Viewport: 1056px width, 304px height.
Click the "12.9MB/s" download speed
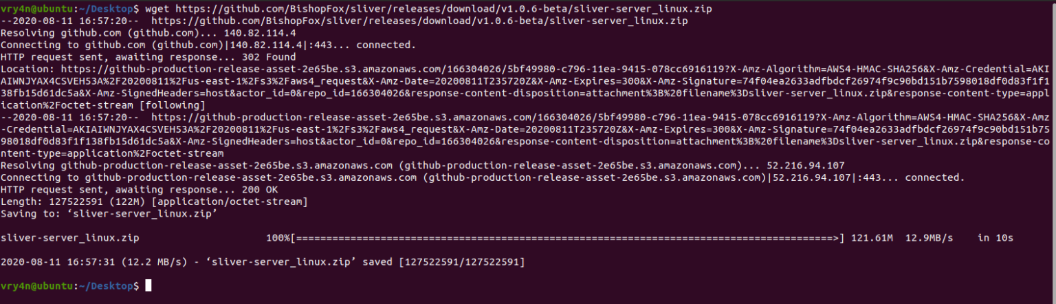point(929,238)
